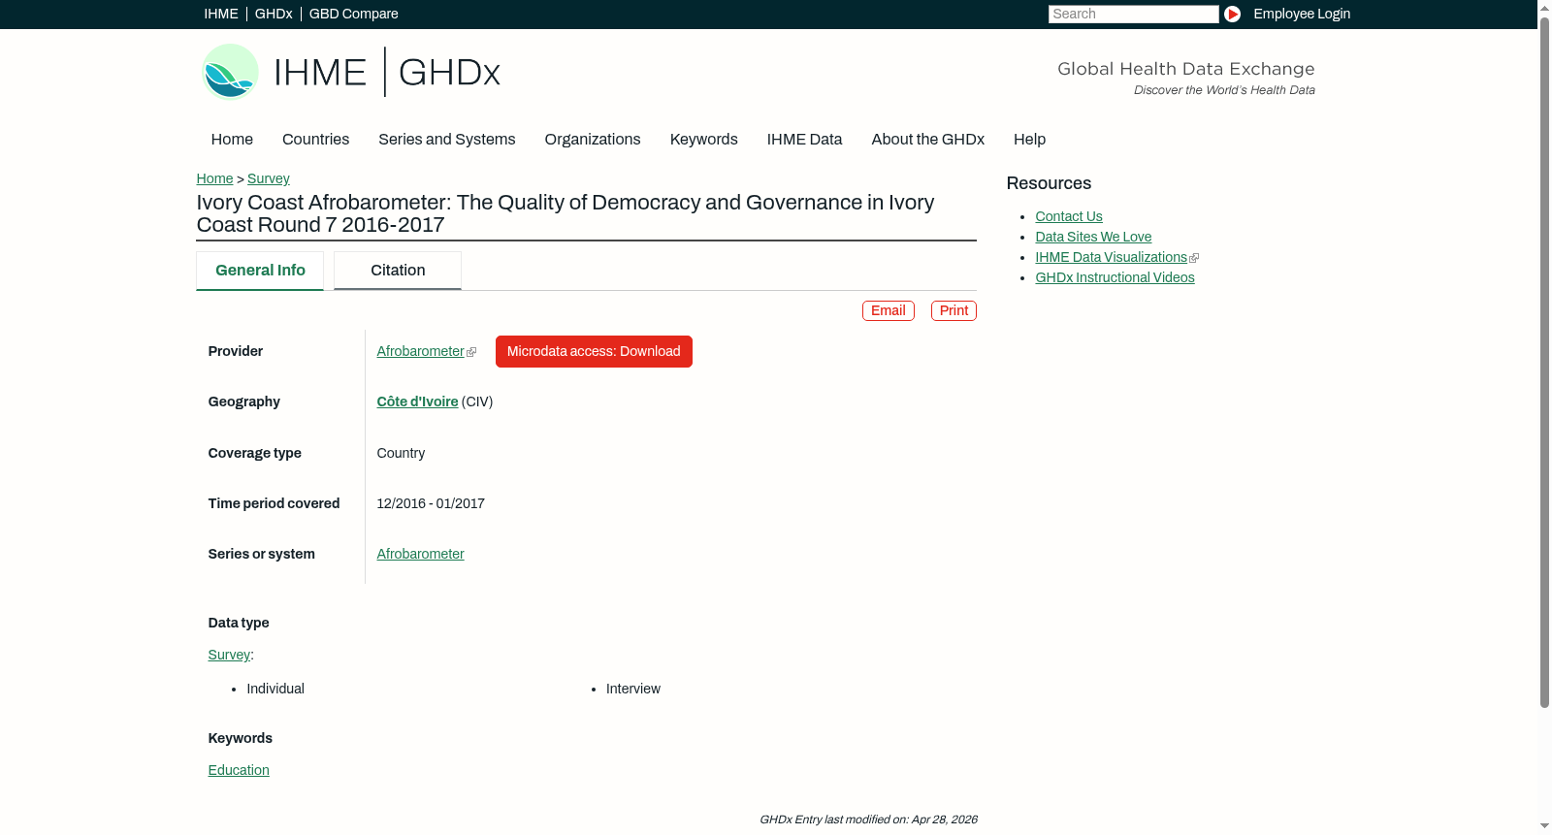Click Microdata access: Download button
Screen dimensions: 1552x835
(x=594, y=351)
